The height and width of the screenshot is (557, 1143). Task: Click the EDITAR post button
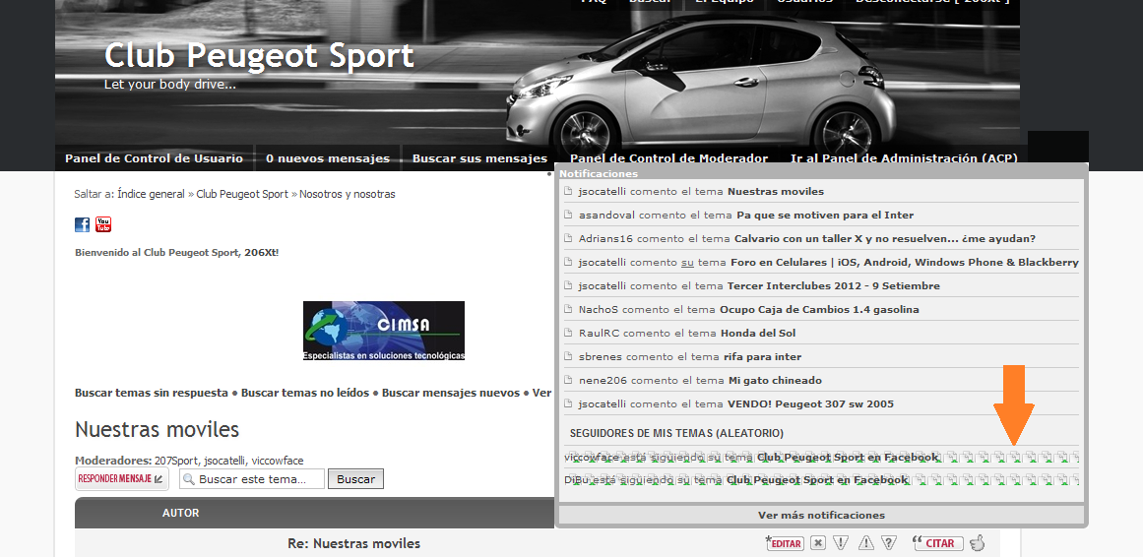pos(785,543)
